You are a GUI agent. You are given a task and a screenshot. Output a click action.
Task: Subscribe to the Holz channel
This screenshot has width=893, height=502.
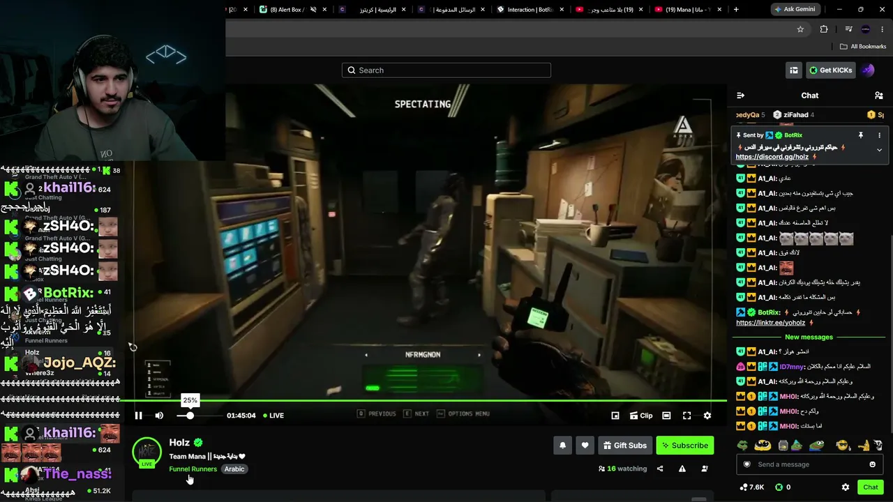click(x=685, y=446)
